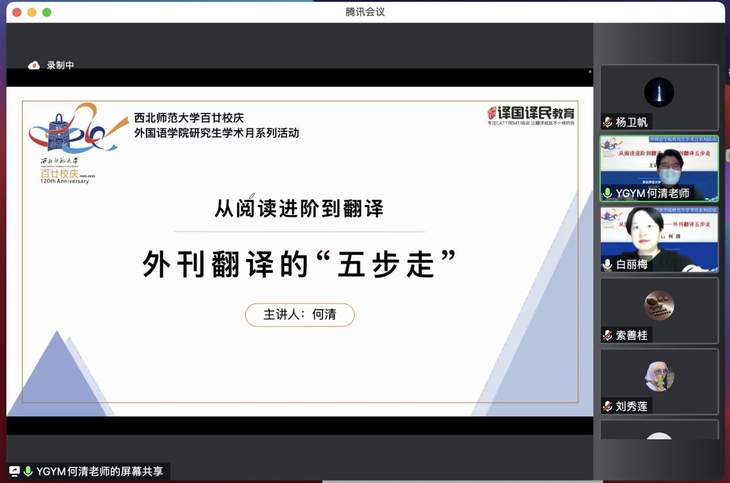Click the microphone icon in the bottom-left screen share bar
This screenshot has height=483, width=730.
pos(28,471)
